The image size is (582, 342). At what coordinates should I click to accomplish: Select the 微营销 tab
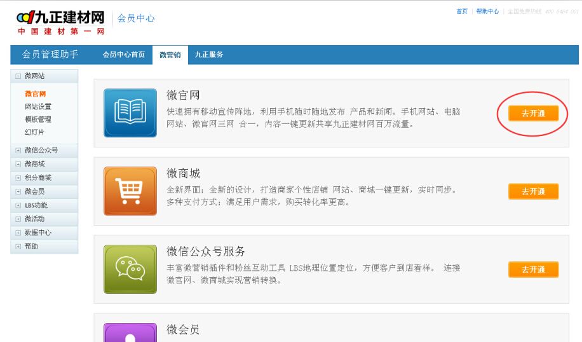pyautogui.click(x=170, y=55)
